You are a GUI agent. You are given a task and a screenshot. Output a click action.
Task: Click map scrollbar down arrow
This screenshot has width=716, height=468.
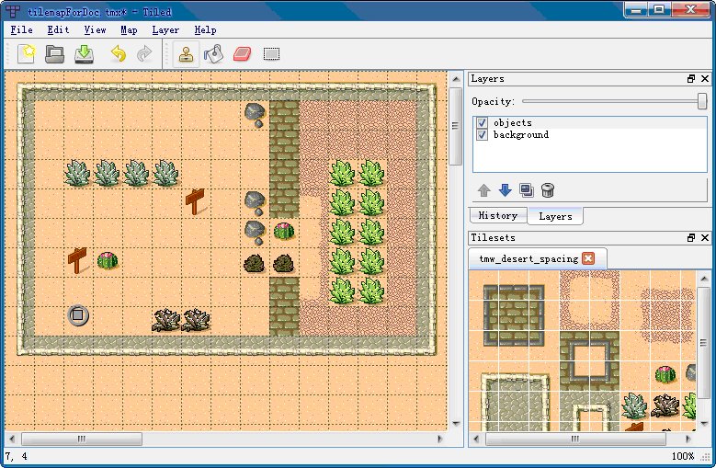point(455,424)
